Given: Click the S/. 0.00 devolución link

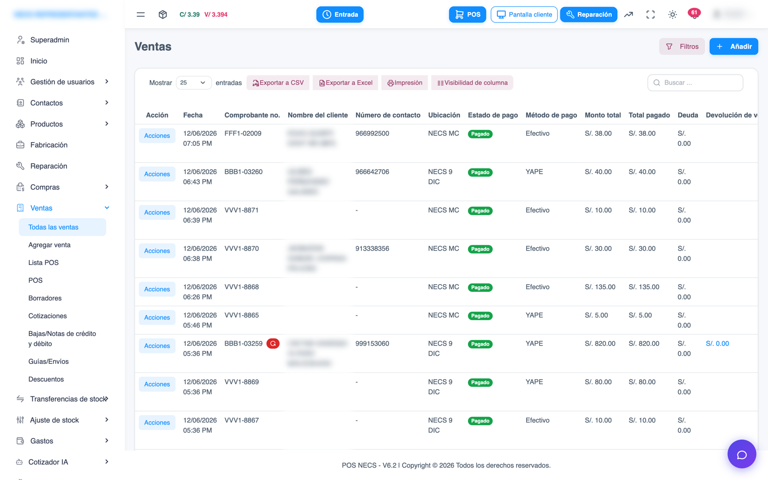Looking at the screenshot, I should [717, 344].
